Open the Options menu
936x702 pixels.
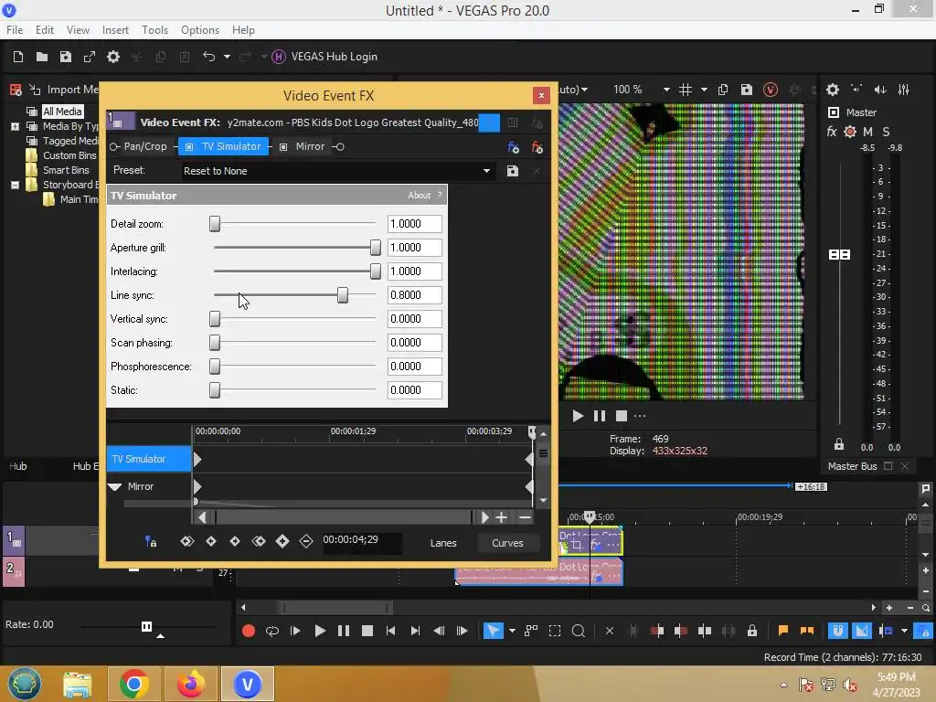[x=200, y=30]
